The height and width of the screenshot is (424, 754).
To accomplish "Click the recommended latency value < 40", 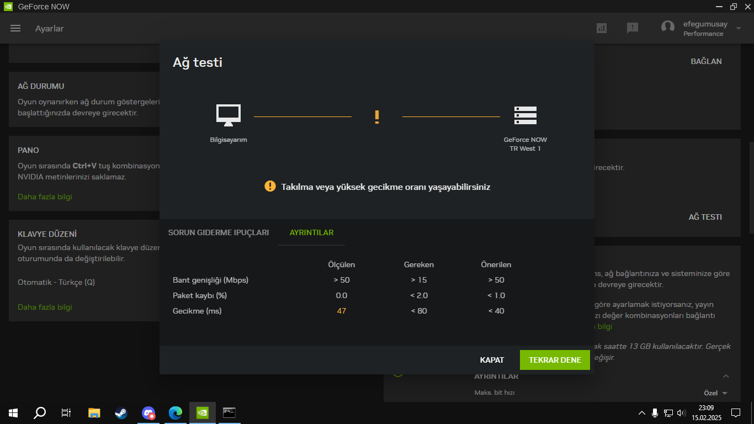I will (496, 311).
